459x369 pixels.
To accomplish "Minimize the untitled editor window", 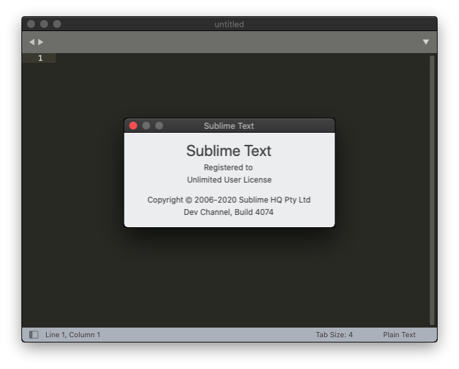I will [44, 24].
